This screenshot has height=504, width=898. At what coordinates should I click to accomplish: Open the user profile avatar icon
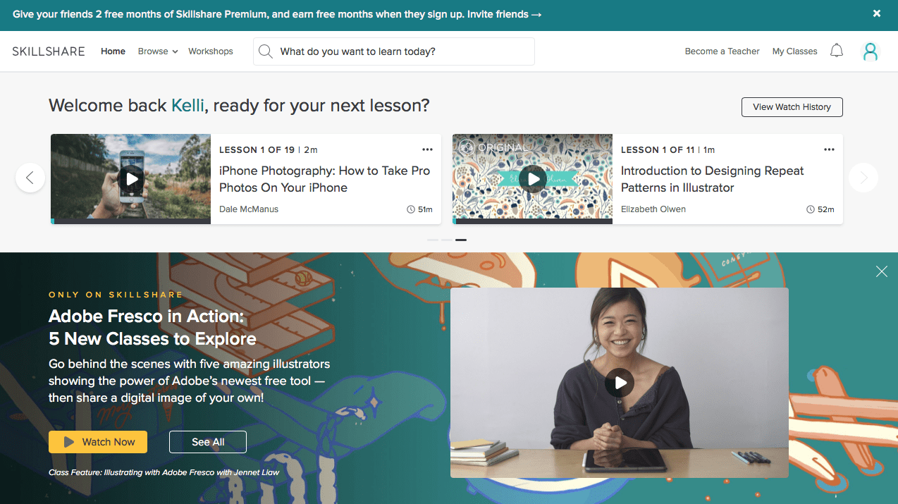tap(871, 51)
